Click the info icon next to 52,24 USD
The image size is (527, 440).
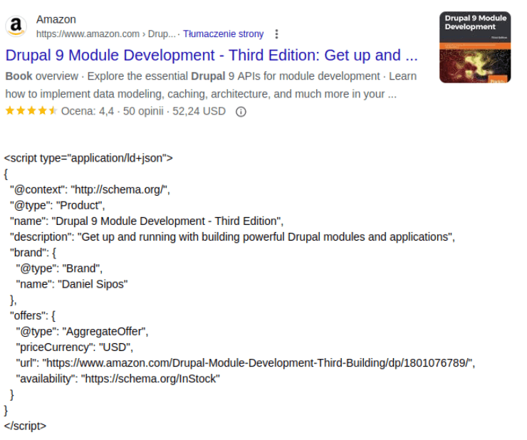241,112
